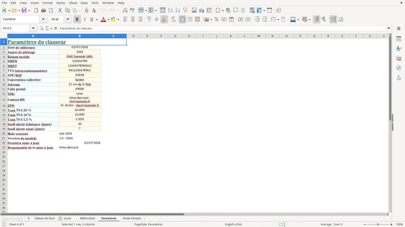This screenshot has height=227, width=405.
Task: Click the zoom in plus button
Action: [x=391, y=224]
